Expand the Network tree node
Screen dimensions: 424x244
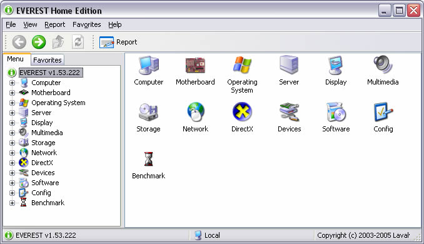[x=12, y=153]
